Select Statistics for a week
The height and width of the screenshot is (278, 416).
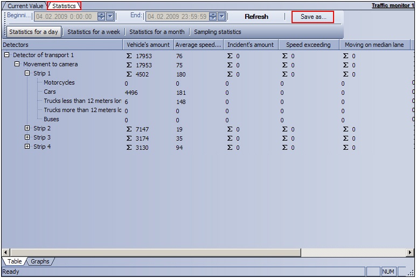click(x=94, y=32)
